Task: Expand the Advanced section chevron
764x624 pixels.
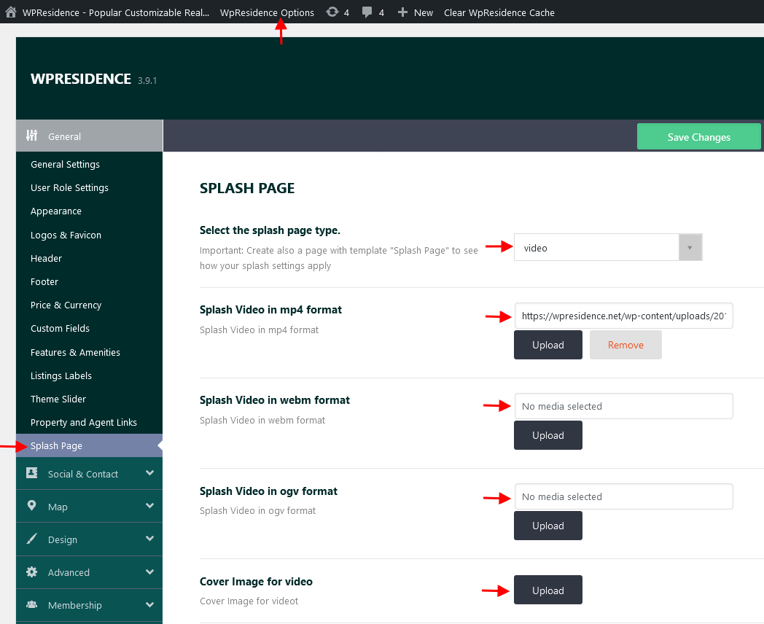Action: pyautogui.click(x=149, y=572)
